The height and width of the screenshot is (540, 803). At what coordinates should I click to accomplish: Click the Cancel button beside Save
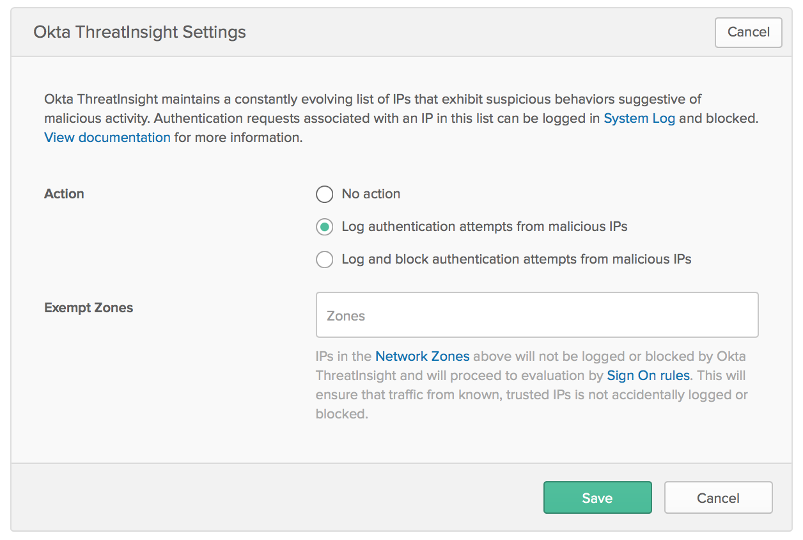pos(718,498)
